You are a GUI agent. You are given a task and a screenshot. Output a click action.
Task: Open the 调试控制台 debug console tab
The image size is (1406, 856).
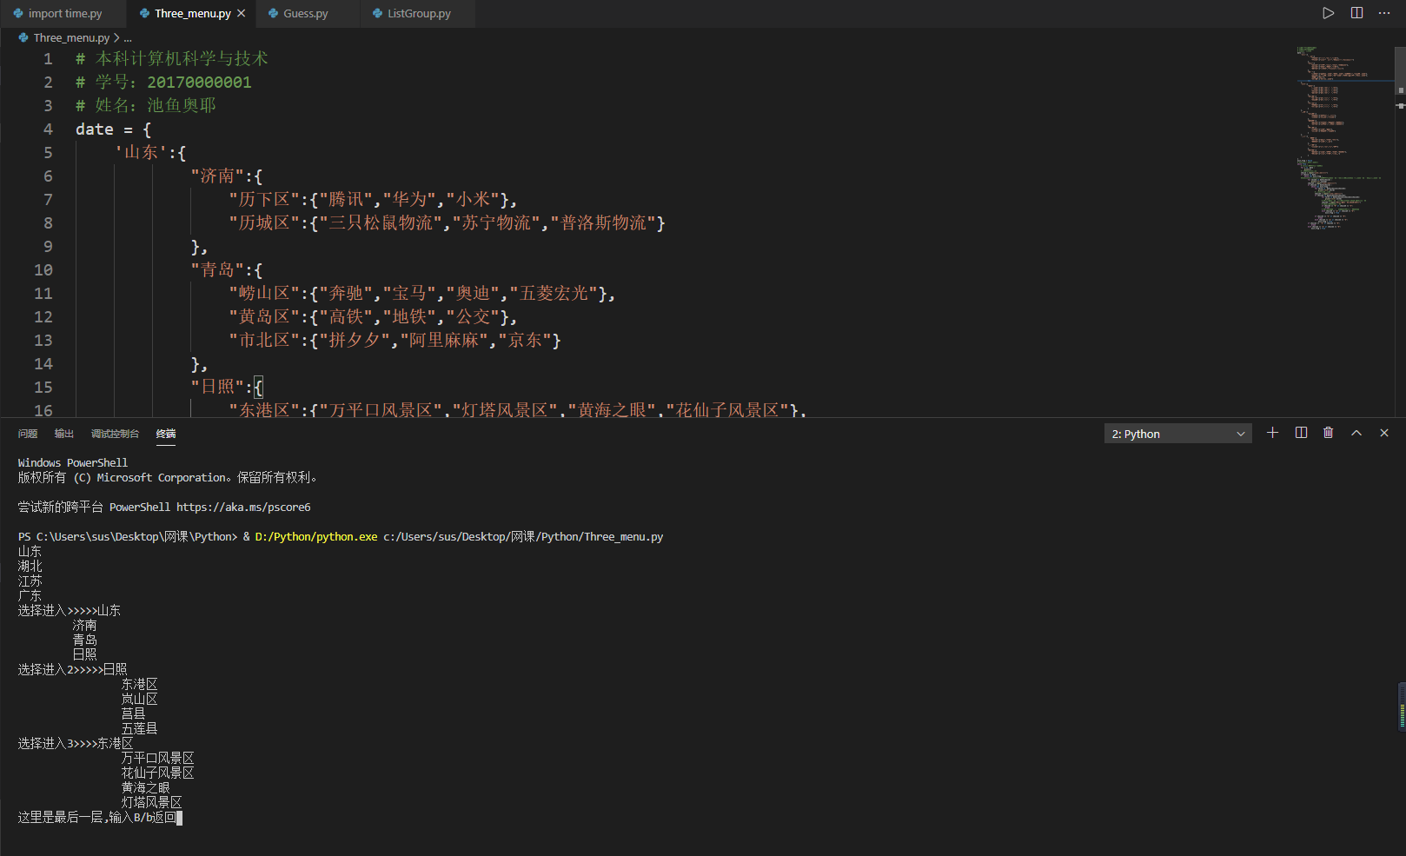(x=115, y=434)
